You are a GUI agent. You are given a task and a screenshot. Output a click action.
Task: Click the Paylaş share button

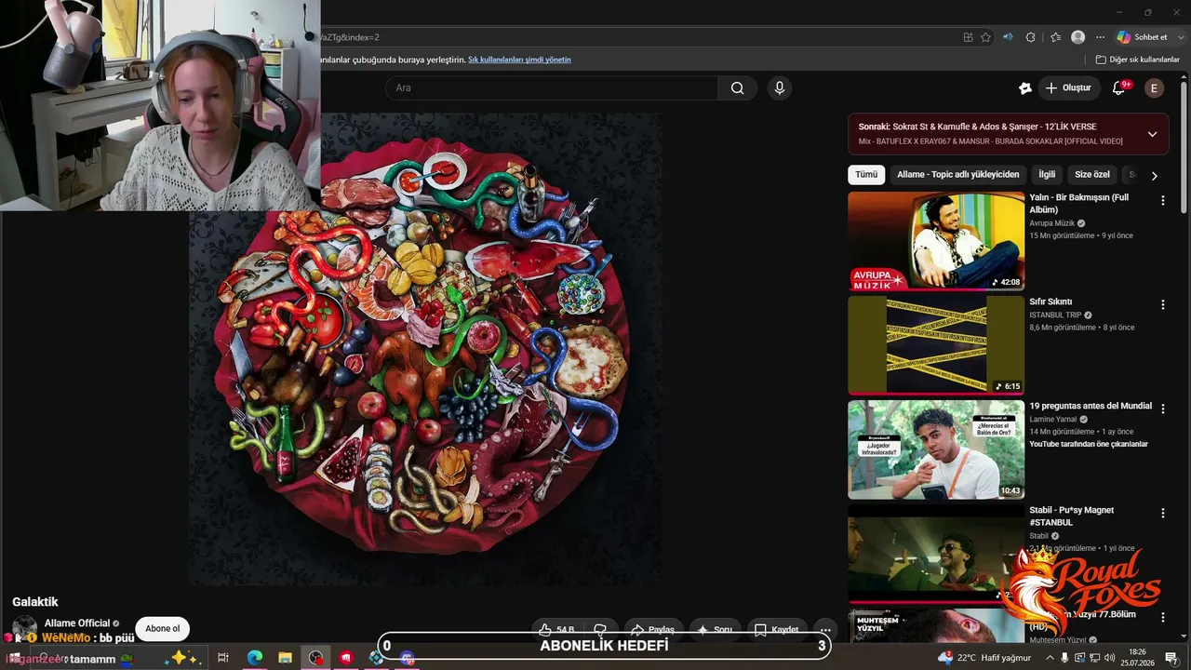[x=652, y=630]
